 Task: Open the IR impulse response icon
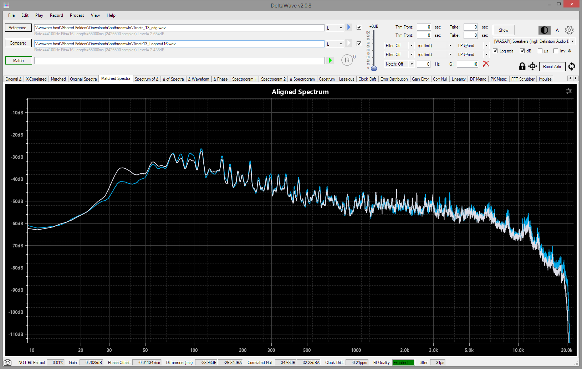pos(347,60)
